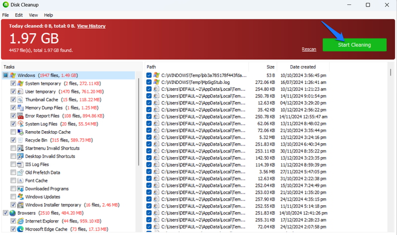The height and width of the screenshot is (235, 397).
Task: Click the Microsoft Edge Cache icon
Action: click(x=20, y=229)
